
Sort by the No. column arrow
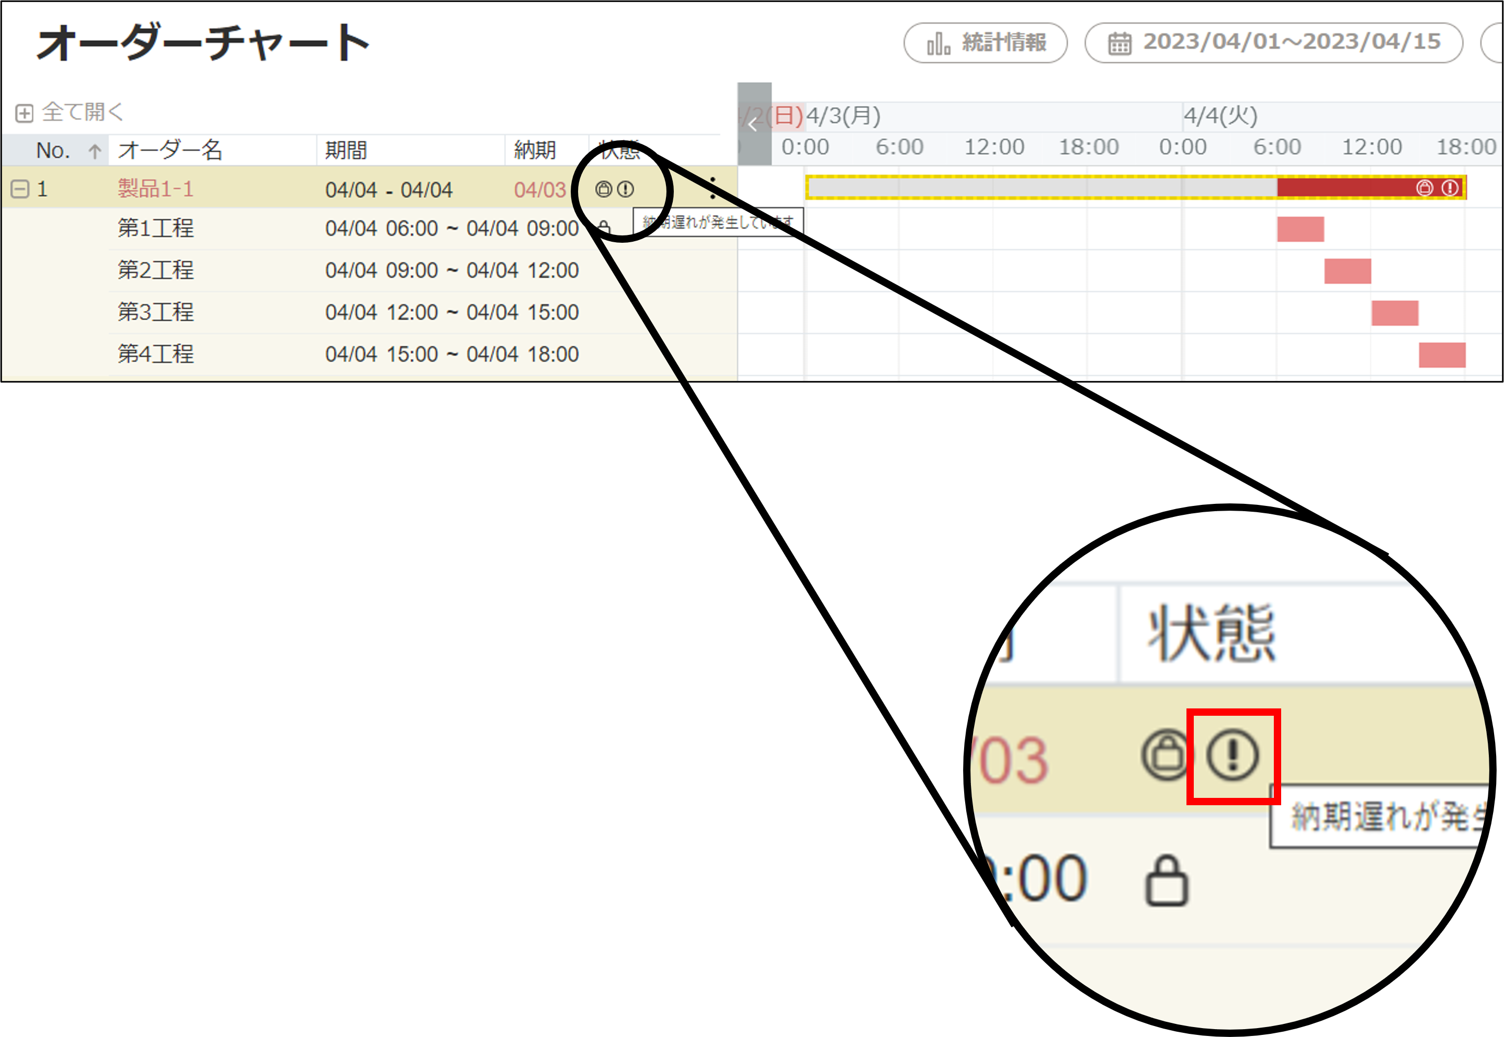pos(95,151)
